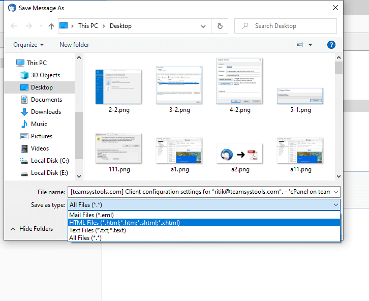Expand the File name dropdown arrow
The image size is (369, 301).
336,192
